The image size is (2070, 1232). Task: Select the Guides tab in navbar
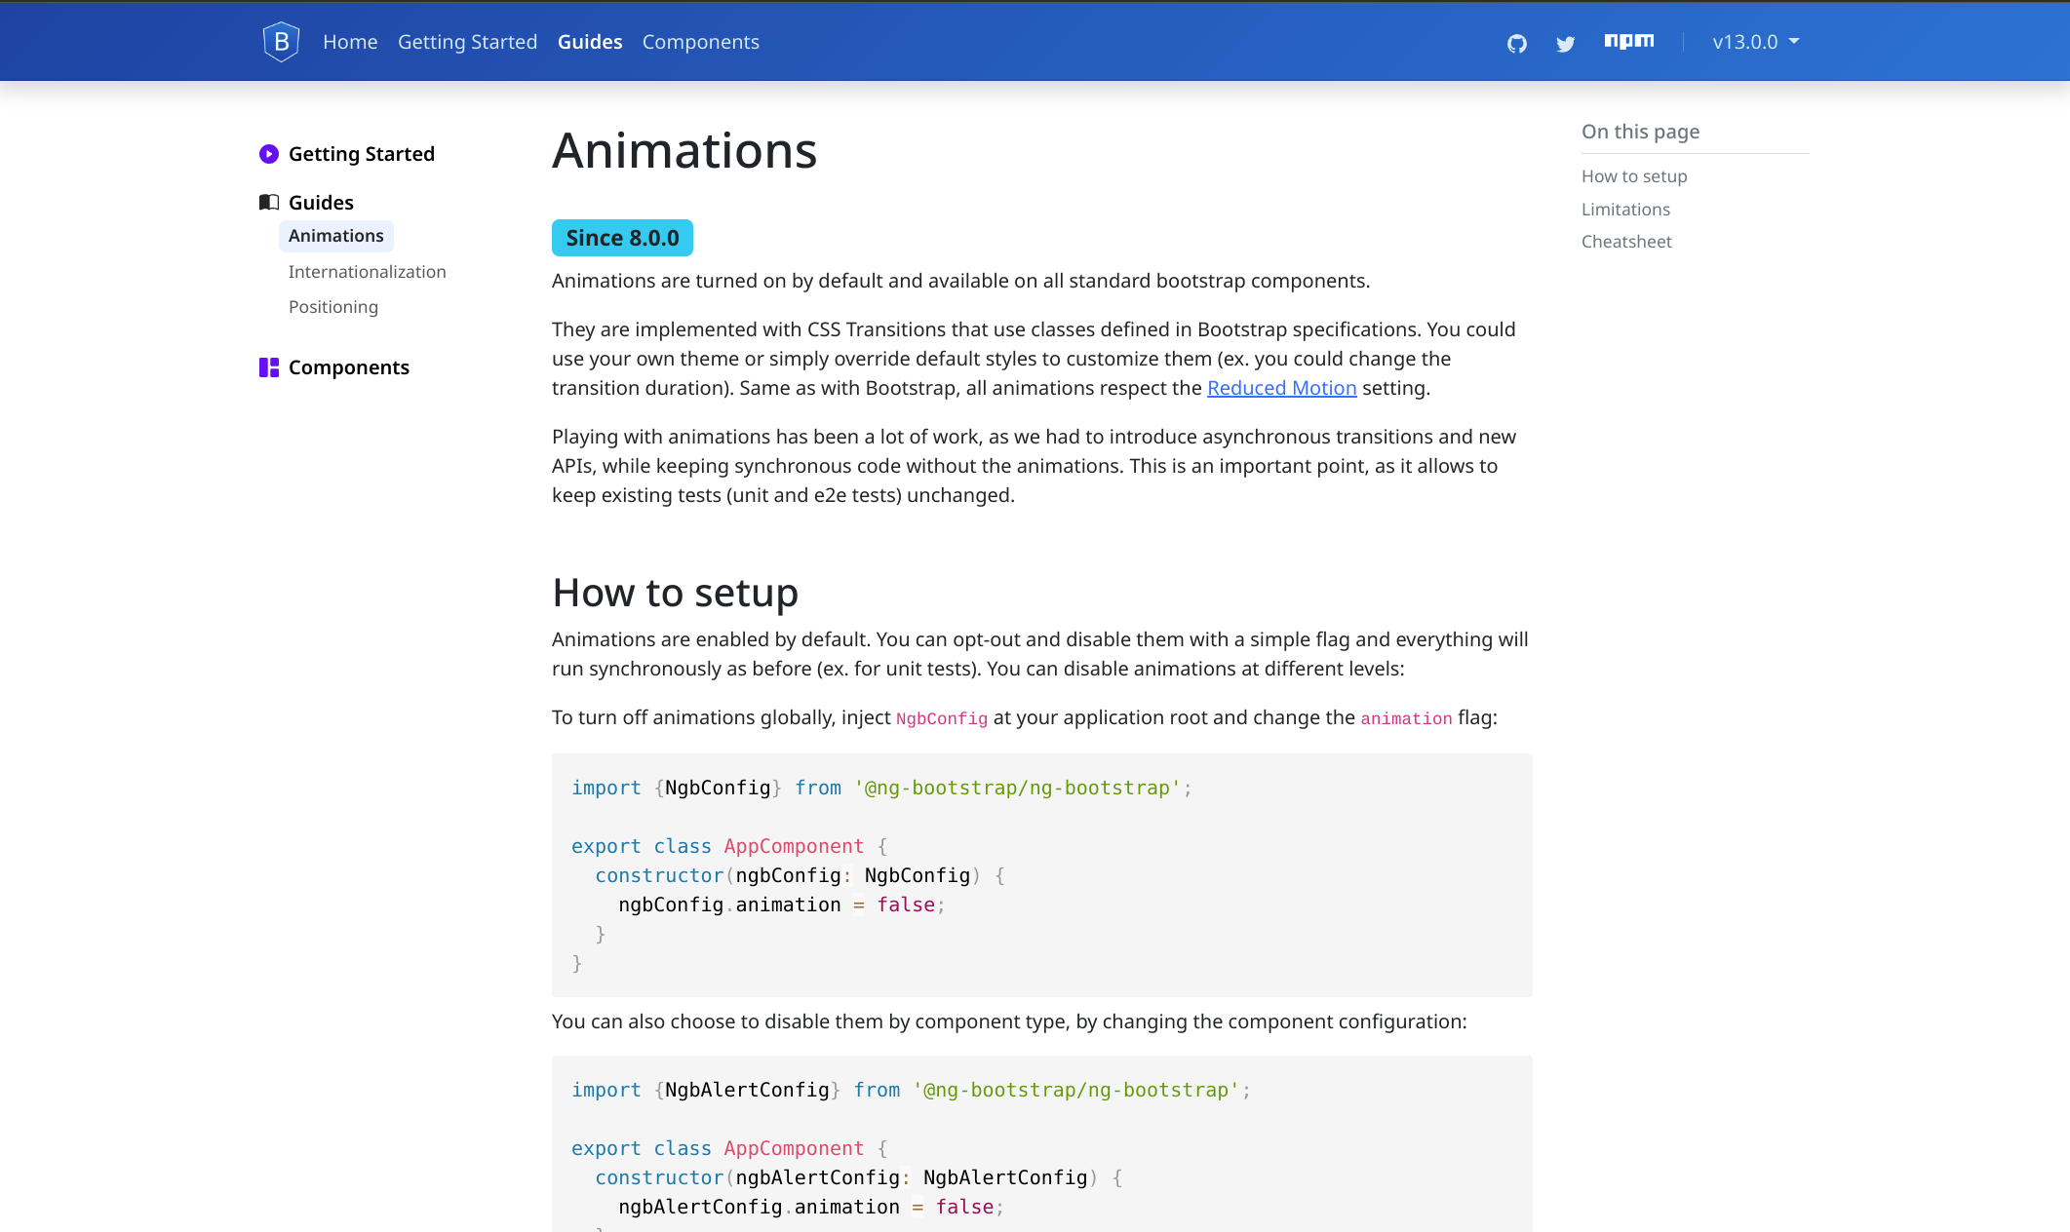[589, 42]
